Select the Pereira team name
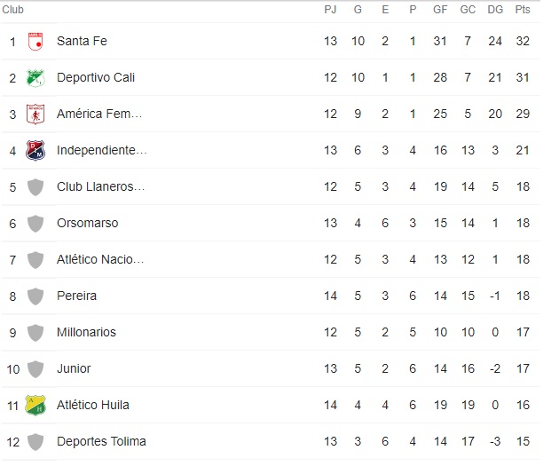Viewport: 559px width, 466px height. point(77,296)
